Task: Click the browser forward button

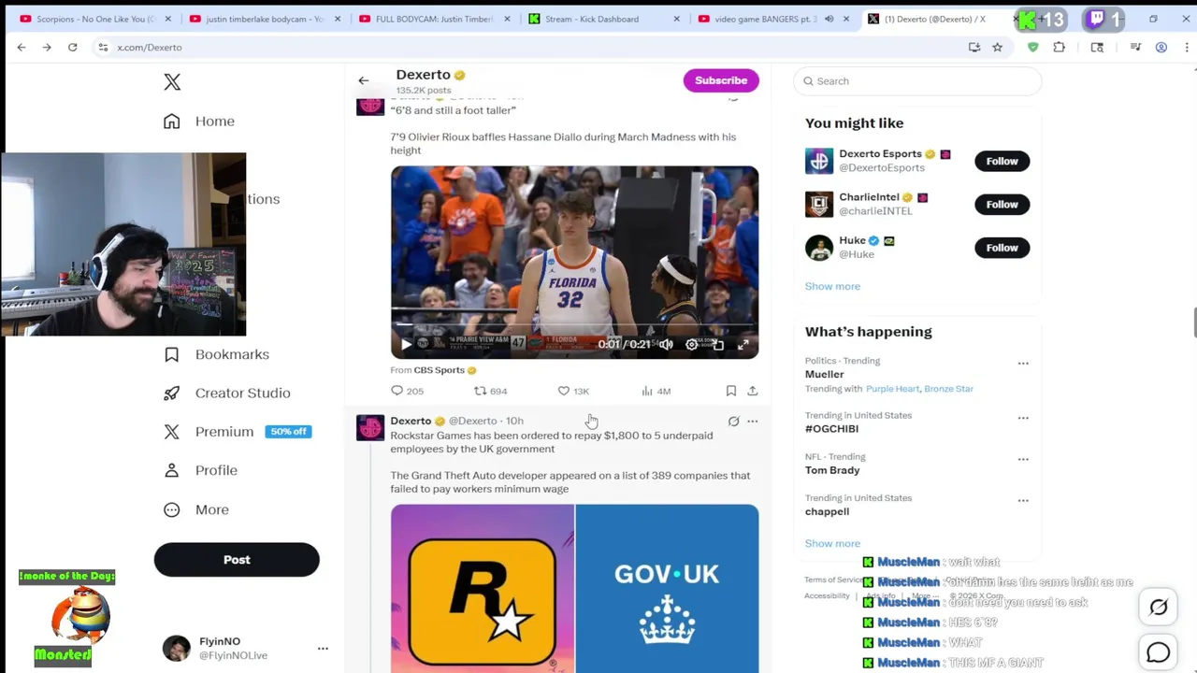Action: click(47, 47)
